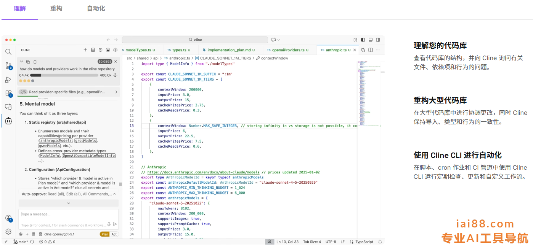Toggle the secondary side bar
This screenshot has height=248, width=533.
tap(378, 40)
